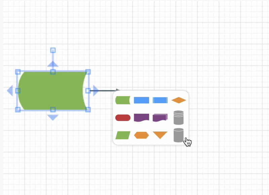Screen dimensions: 269x195
Task: Click the top-left corner resize handle
Action: coord(18,71)
